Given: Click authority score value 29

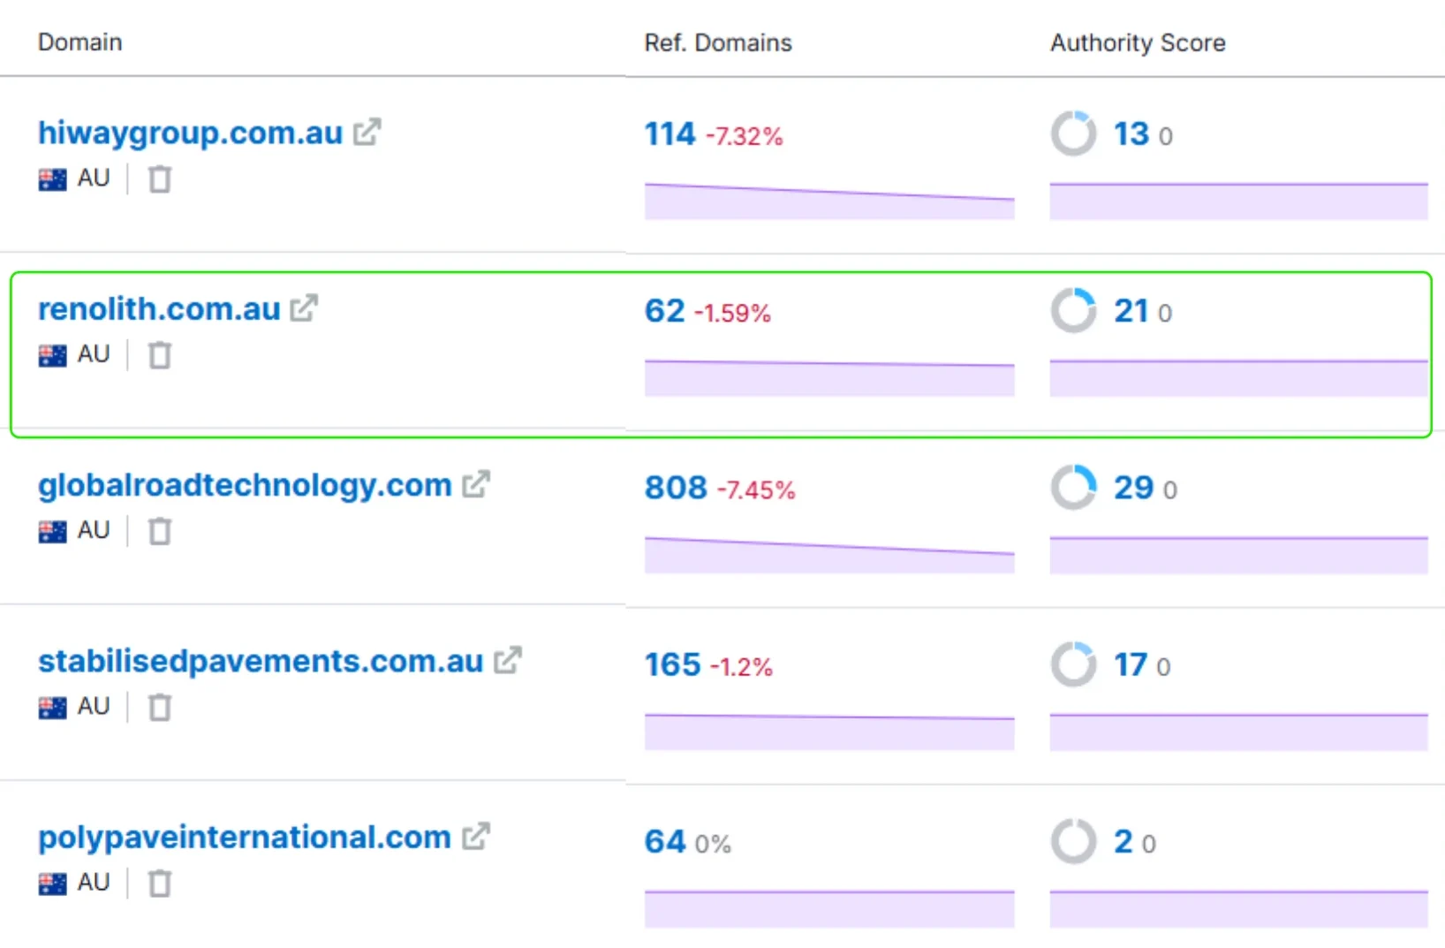Looking at the screenshot, I should point(1133,488).
